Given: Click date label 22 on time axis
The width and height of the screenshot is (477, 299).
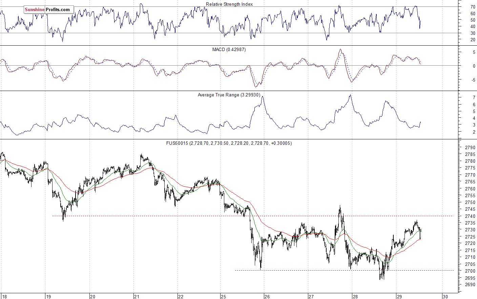Looking at the screenshot, I should 181,297.
